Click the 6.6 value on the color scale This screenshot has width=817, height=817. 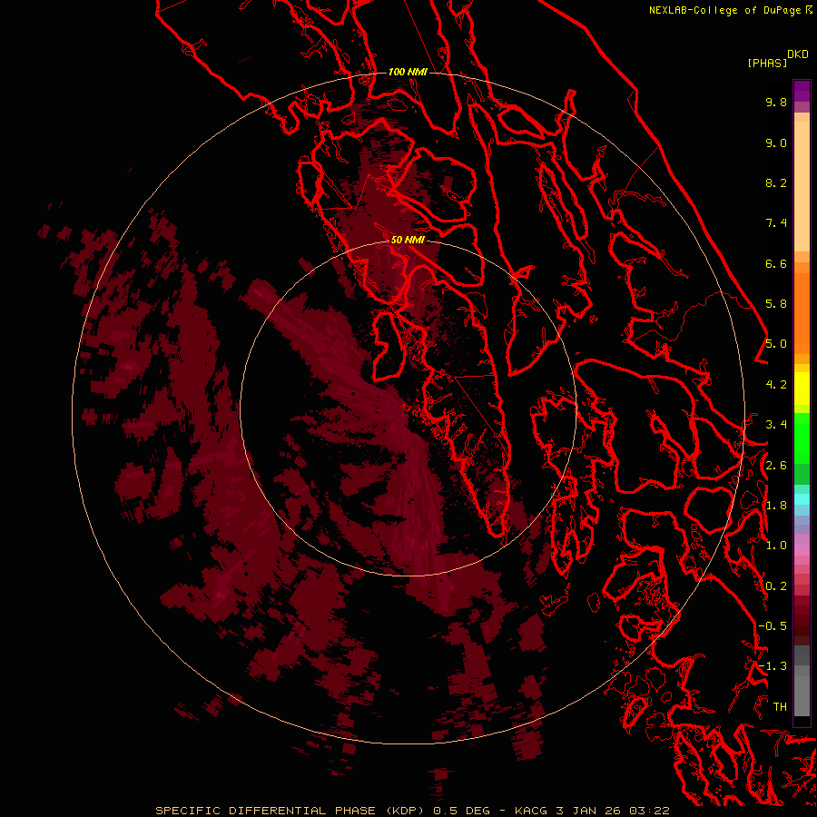[776, 263]
